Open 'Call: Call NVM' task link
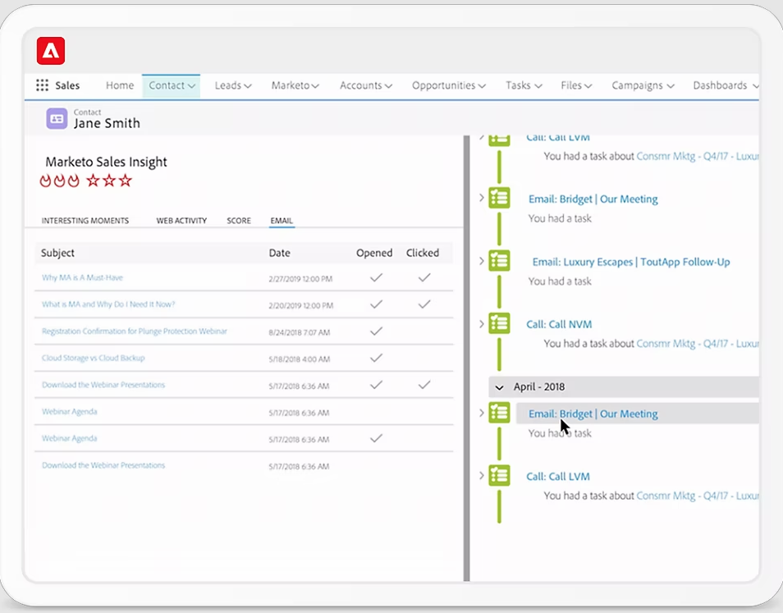783x613 pixels. click(x=559, y=324)
